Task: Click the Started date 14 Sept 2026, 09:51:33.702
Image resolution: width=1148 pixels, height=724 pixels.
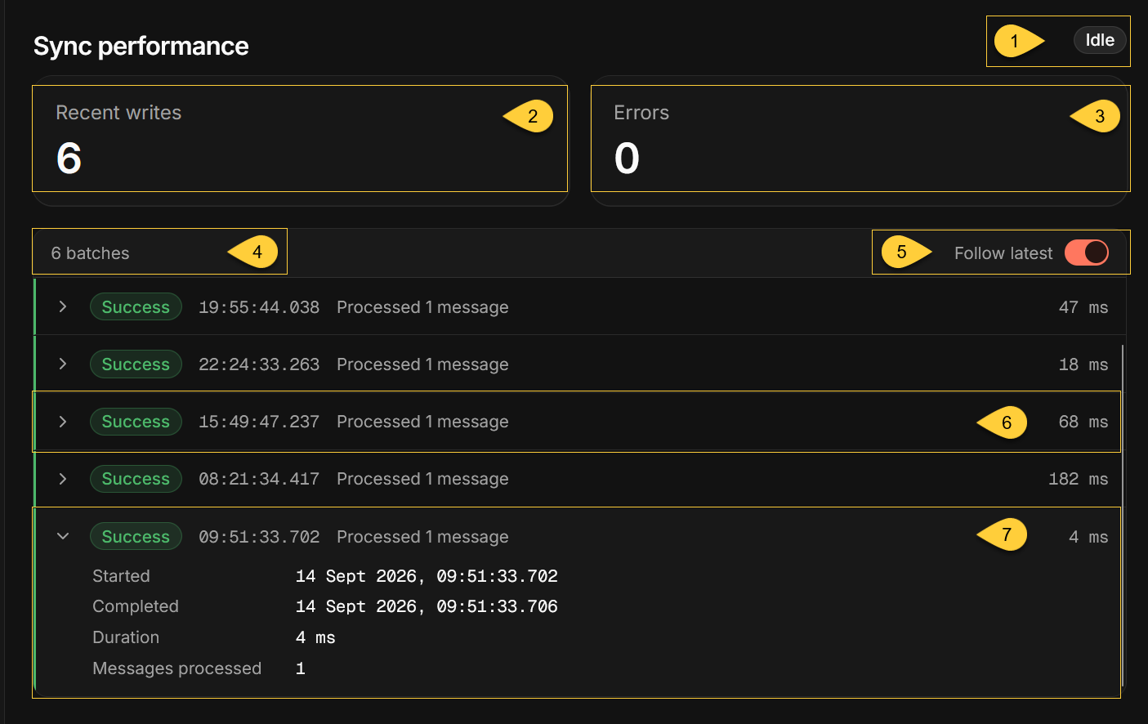Action: [x=427, y=576]
